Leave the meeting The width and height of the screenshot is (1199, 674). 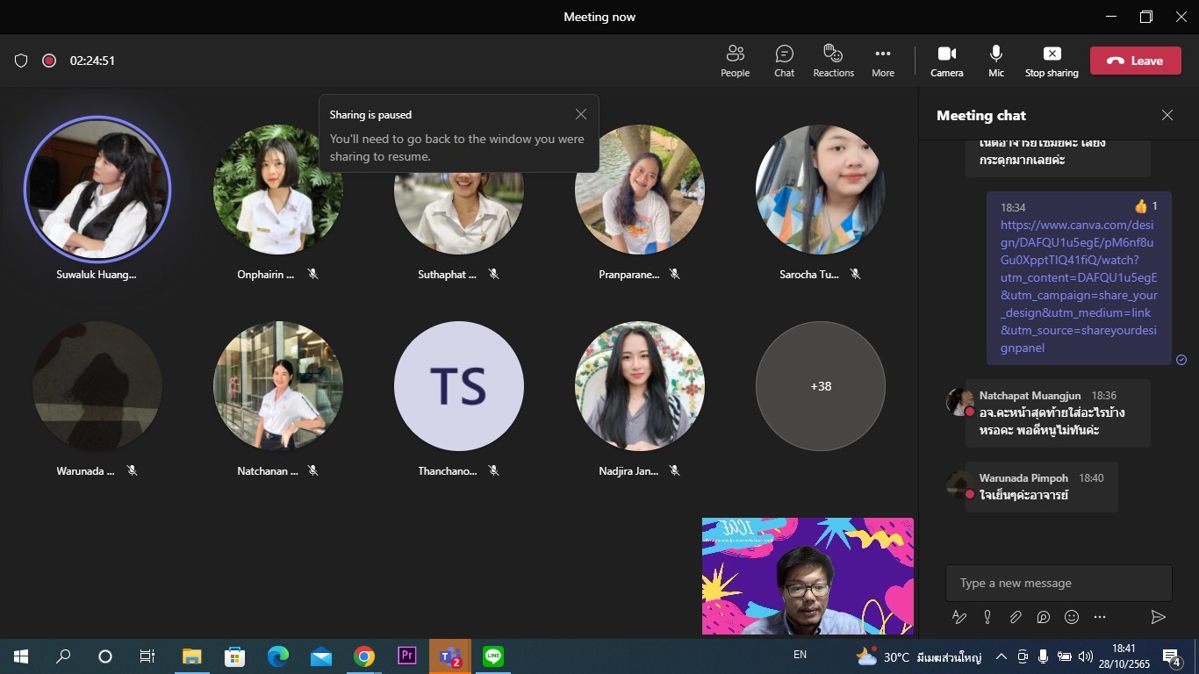coord(1135,61)
